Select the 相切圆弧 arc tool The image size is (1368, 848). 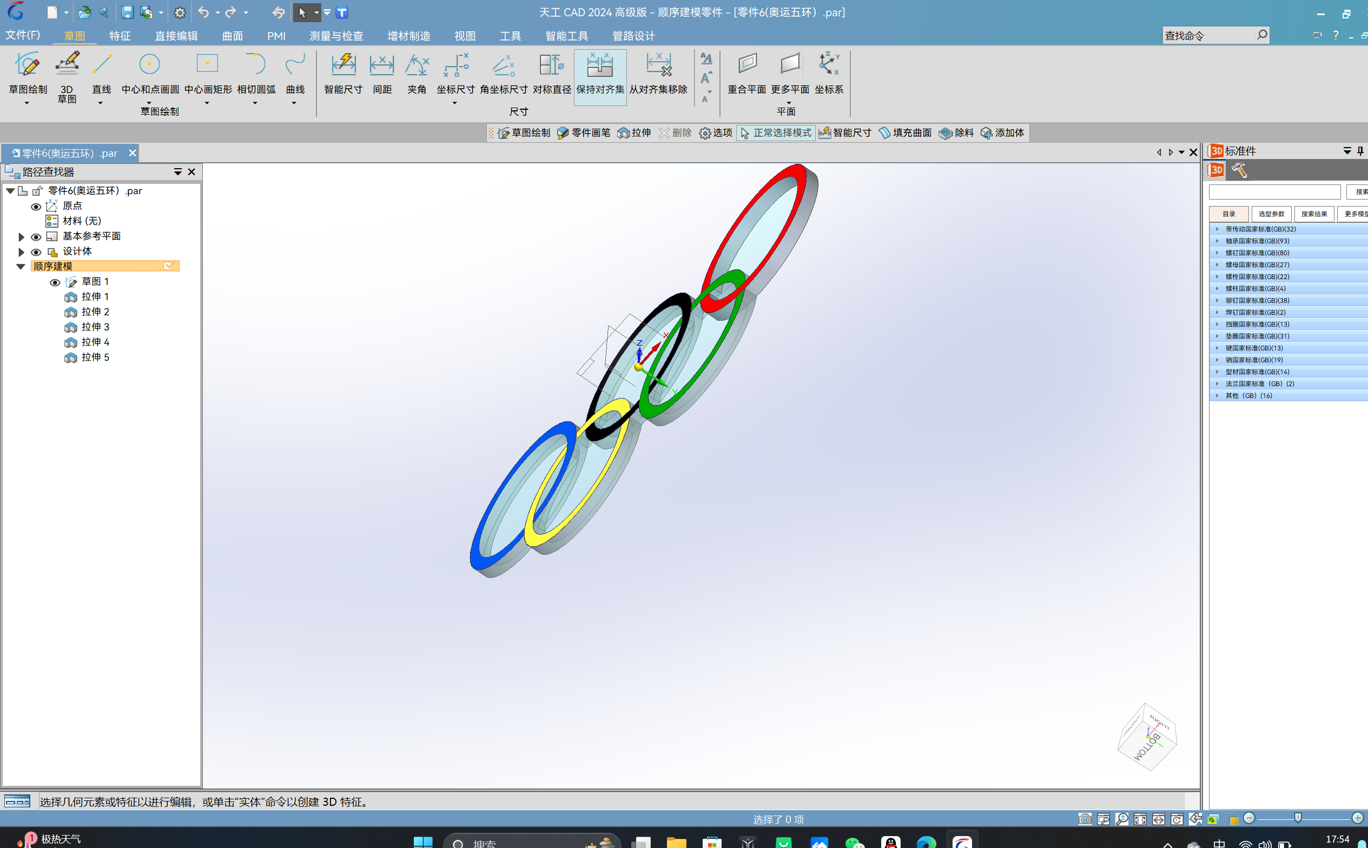256,73
